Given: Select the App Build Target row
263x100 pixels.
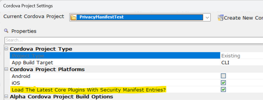Looking at the screenshot, I should pos(115,63).
